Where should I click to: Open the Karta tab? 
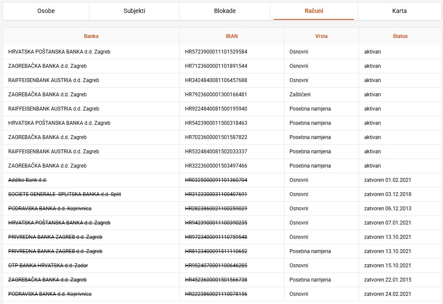point(399,11)
